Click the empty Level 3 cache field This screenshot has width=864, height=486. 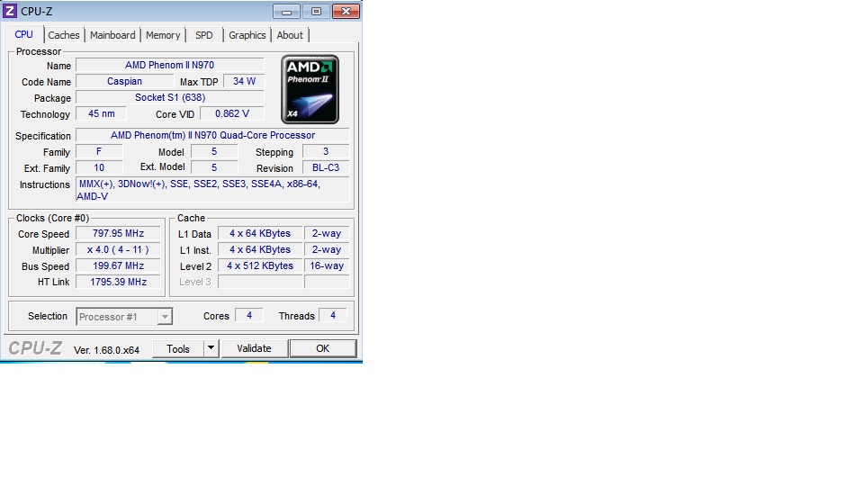tap(260, 282)
